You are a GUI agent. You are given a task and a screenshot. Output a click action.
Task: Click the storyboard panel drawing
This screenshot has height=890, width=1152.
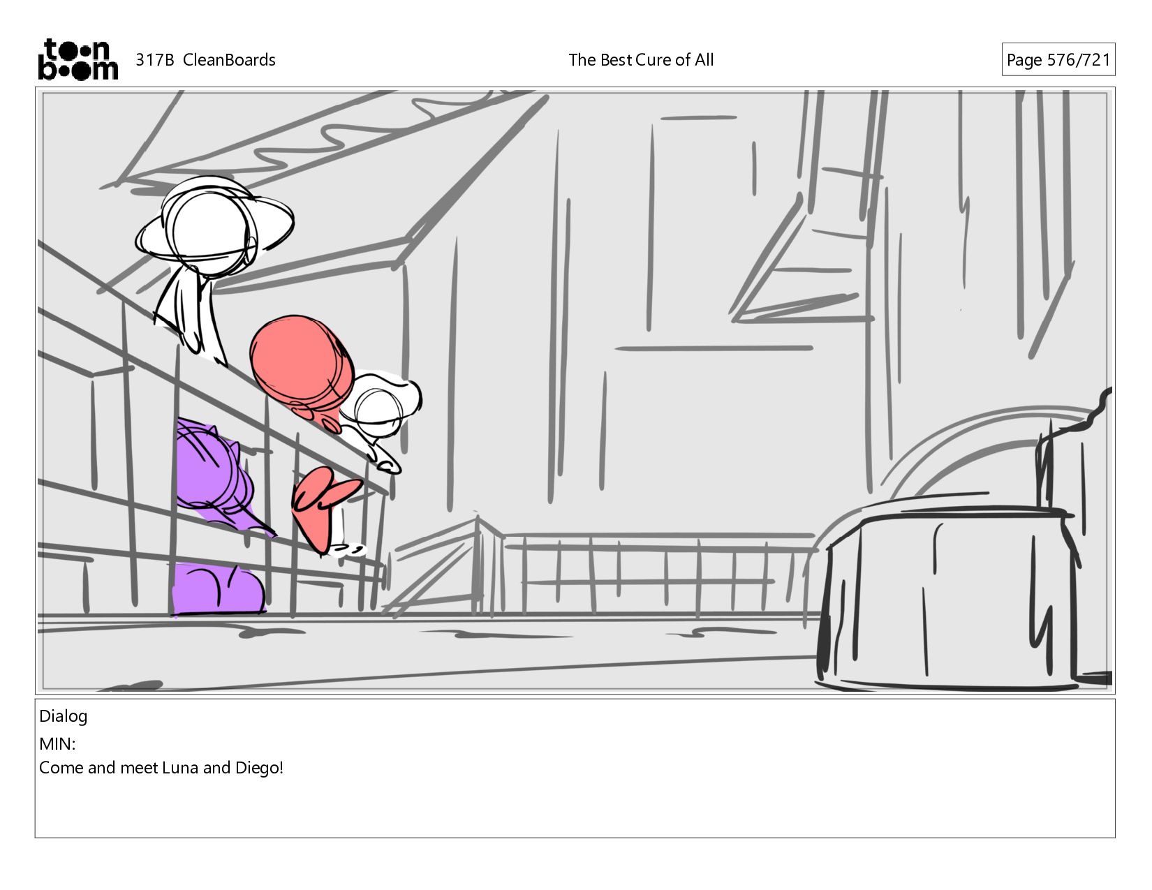pyautogui.click(x=575, y=390)
